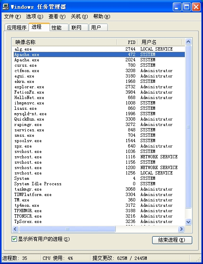Click the vertical scrollbar down arrow
Viewport: 203px width, 264px height.
[188, 222]
